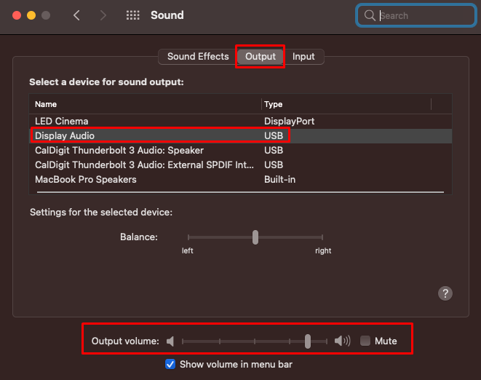The width and height of the screenshot is (481, 380).
Task: Click the search magnifier icon
Action: [x=370, y=15]
